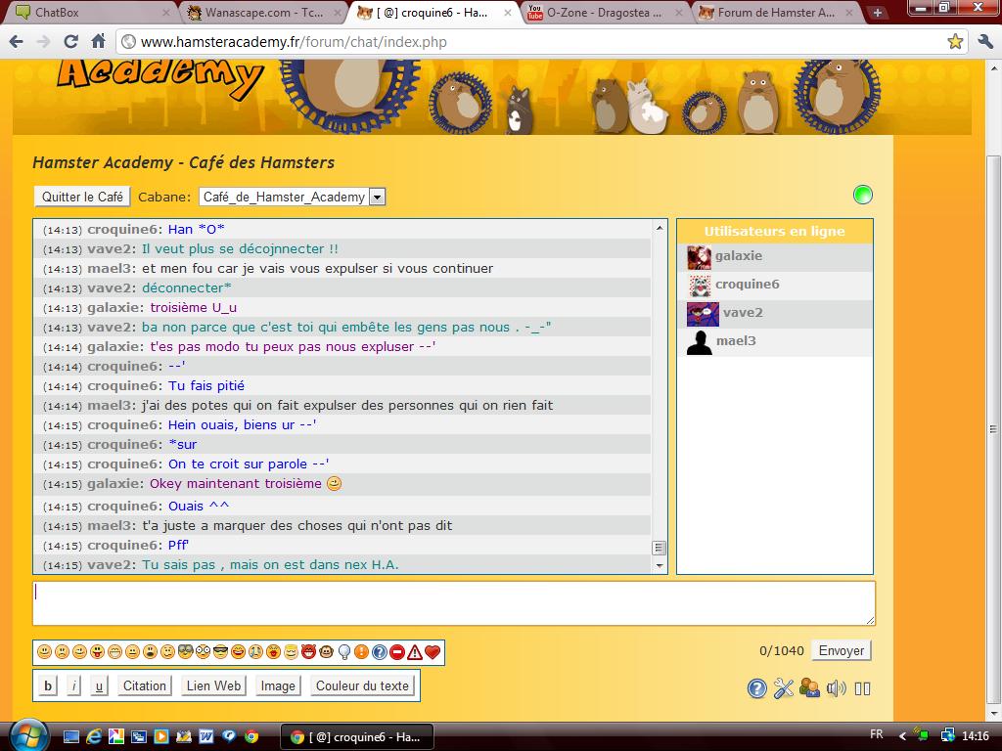Insert a link with Lien Web button
Viewport: 1002px width, 751px height.
(x=213, y=685)
